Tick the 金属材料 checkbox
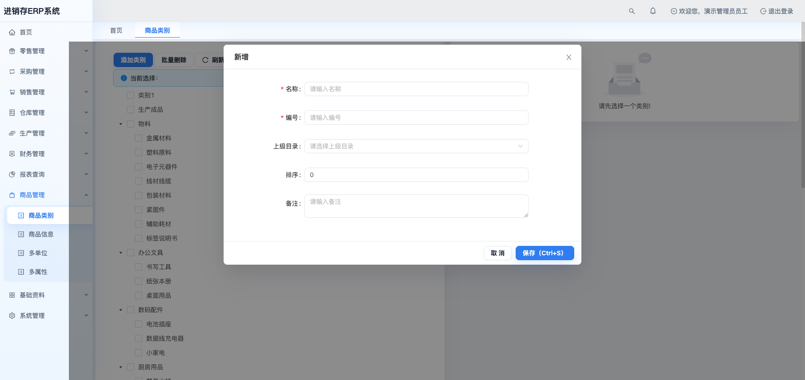Screen dimensions: 805x380 pyautogui.click(x=139, y=138)
